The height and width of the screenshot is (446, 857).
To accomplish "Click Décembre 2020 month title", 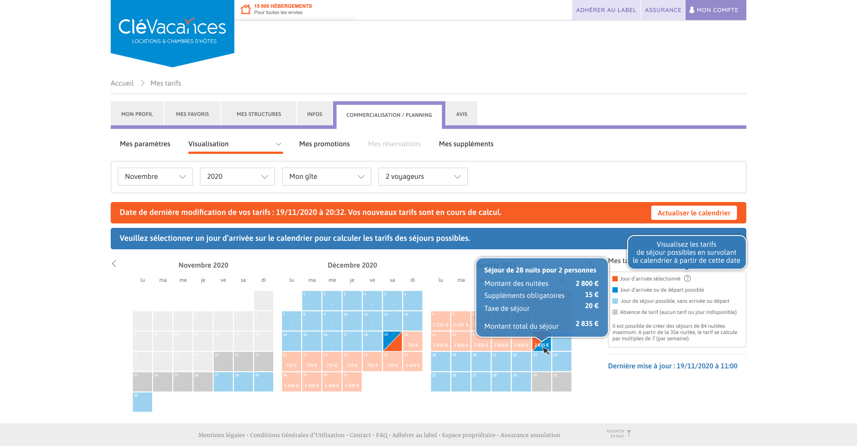I will tap(353, 265).
